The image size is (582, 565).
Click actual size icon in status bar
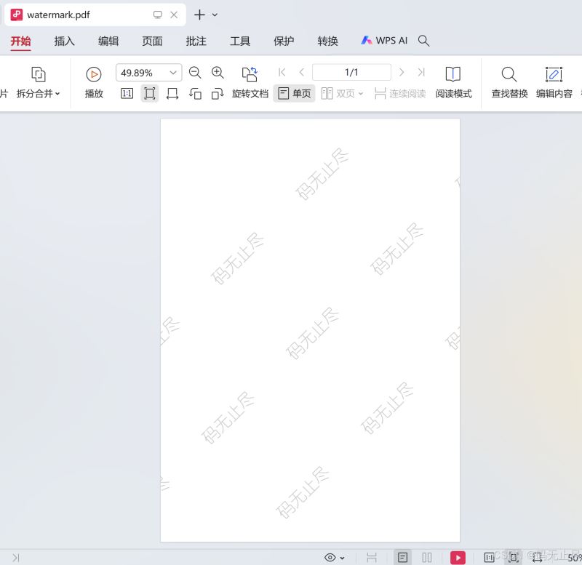coord(489,558)
